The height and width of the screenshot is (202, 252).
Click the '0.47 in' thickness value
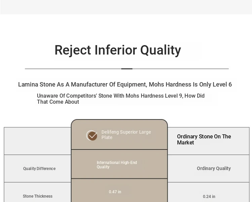(x=115, y=192)
